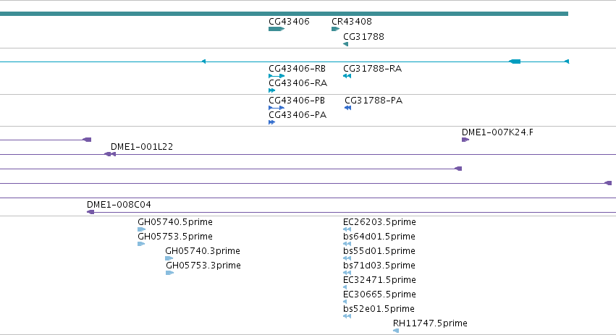Click the GH05740.5prime EST arrow glyph
The image size is (616, 335).
142,229
